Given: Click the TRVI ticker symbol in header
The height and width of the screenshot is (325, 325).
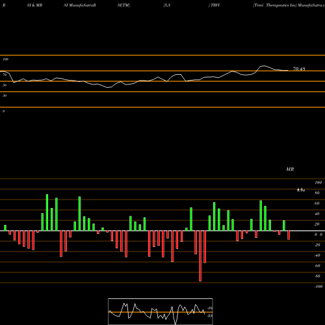Looking at the screenshot, I should pyautogui.click(x=215, y=5).
